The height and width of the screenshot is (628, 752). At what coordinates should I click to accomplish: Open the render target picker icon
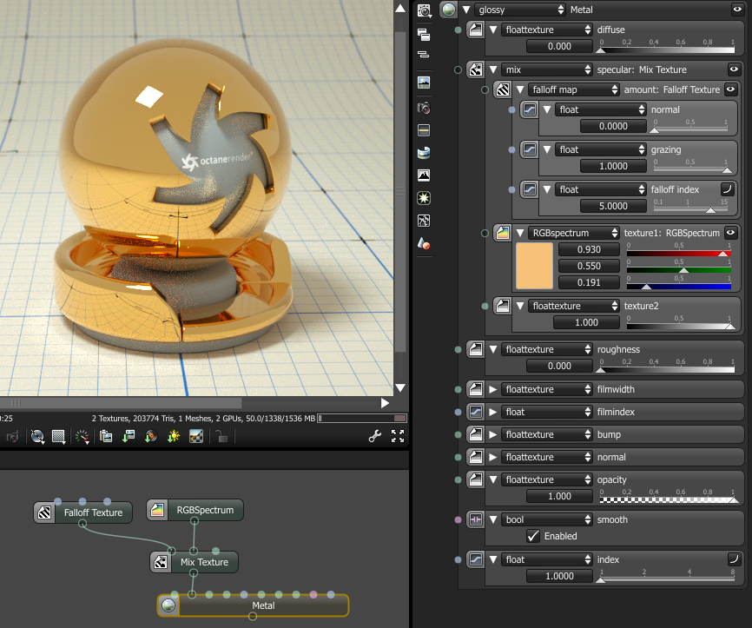tap(424, 10)
